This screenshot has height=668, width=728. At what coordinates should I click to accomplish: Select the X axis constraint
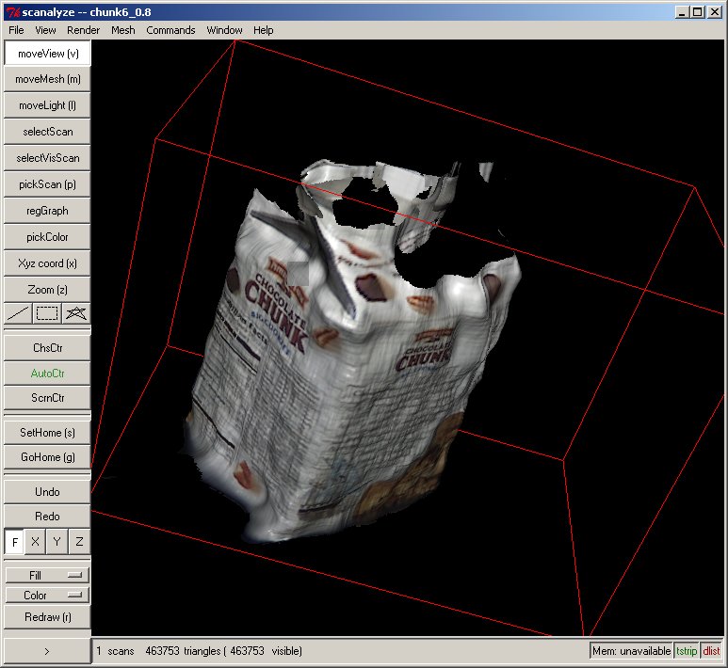tap(36, 542)
